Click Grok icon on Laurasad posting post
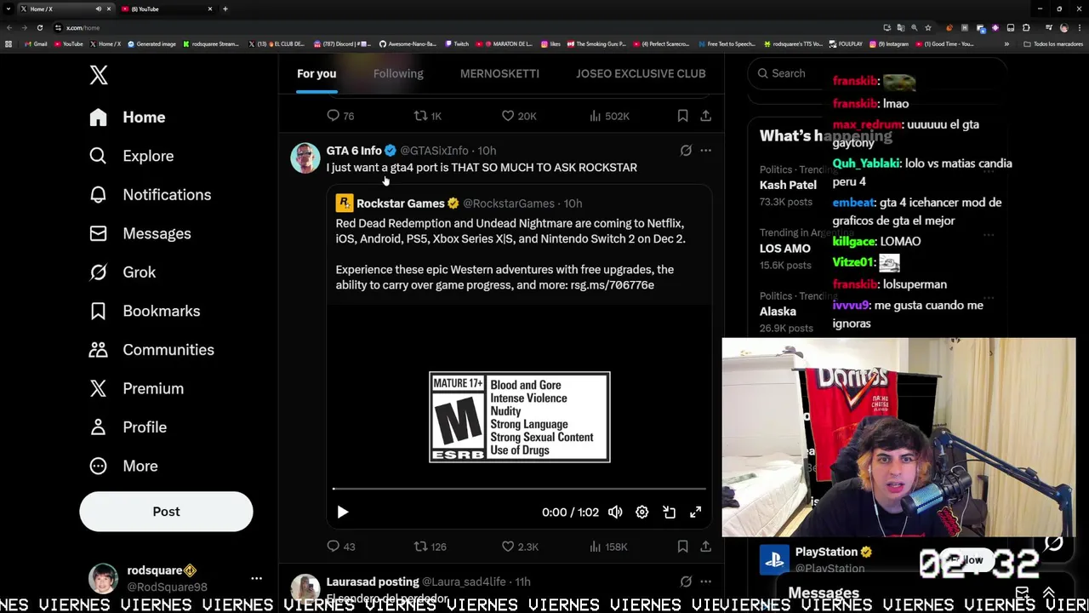The height and width of the screenshot is (613, 1089). (686, 581)
